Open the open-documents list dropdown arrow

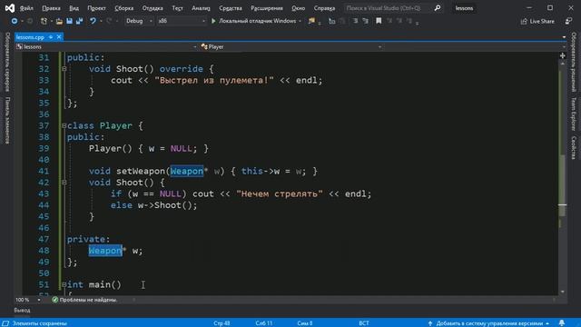pos(564,37)
